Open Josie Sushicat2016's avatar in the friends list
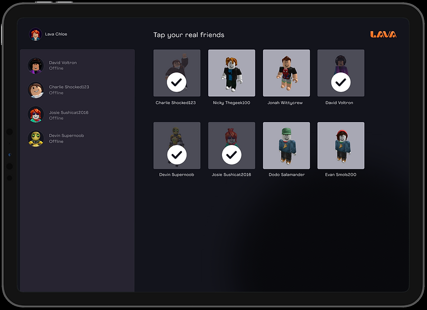 pyautogui.click(x=36, y=114)
